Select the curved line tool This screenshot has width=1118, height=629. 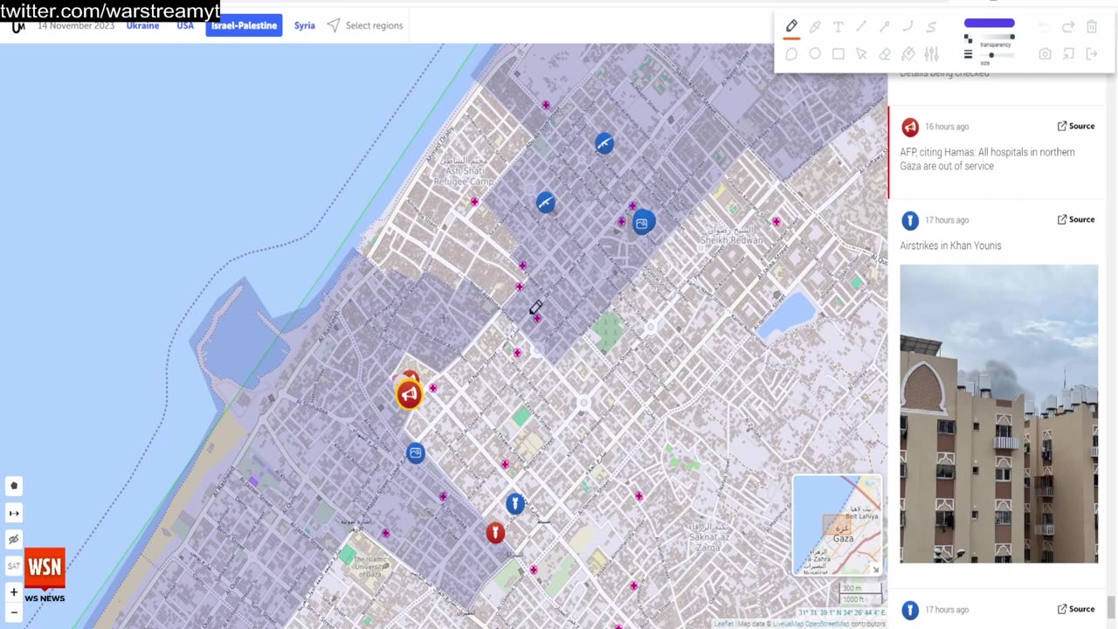(908, 27)
